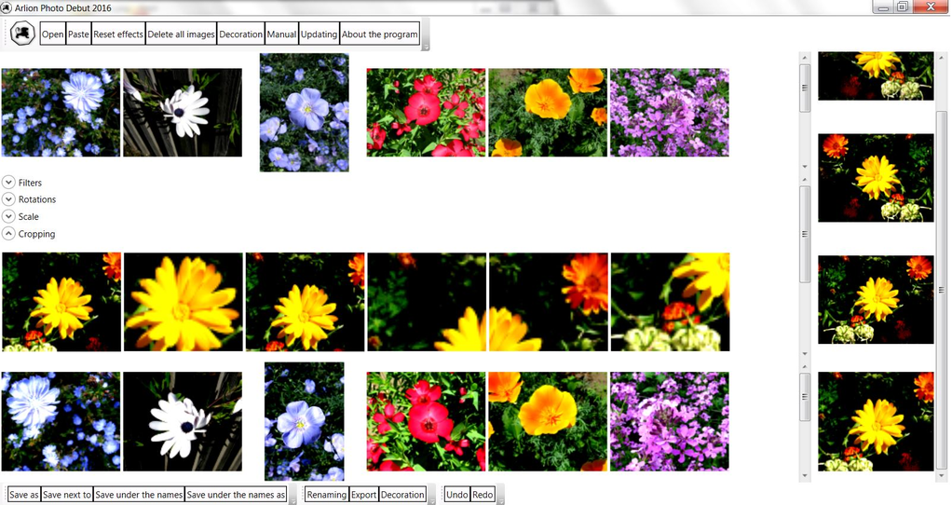The height and width of the screenshot is (505, 952).
Task: Select the third preview of yellow flower
Action: point(876,299)
